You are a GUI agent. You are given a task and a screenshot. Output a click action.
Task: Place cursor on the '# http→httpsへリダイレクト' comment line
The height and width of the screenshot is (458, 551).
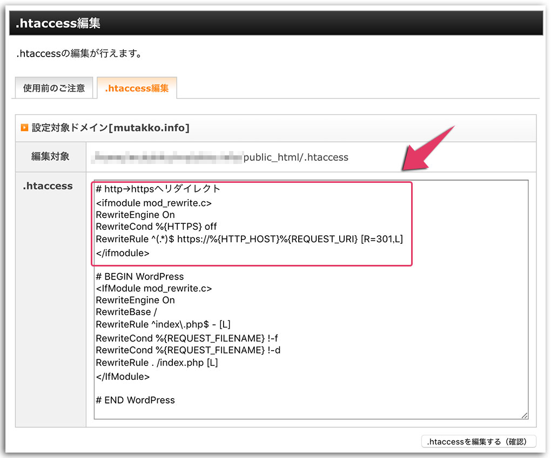[158, 189]
